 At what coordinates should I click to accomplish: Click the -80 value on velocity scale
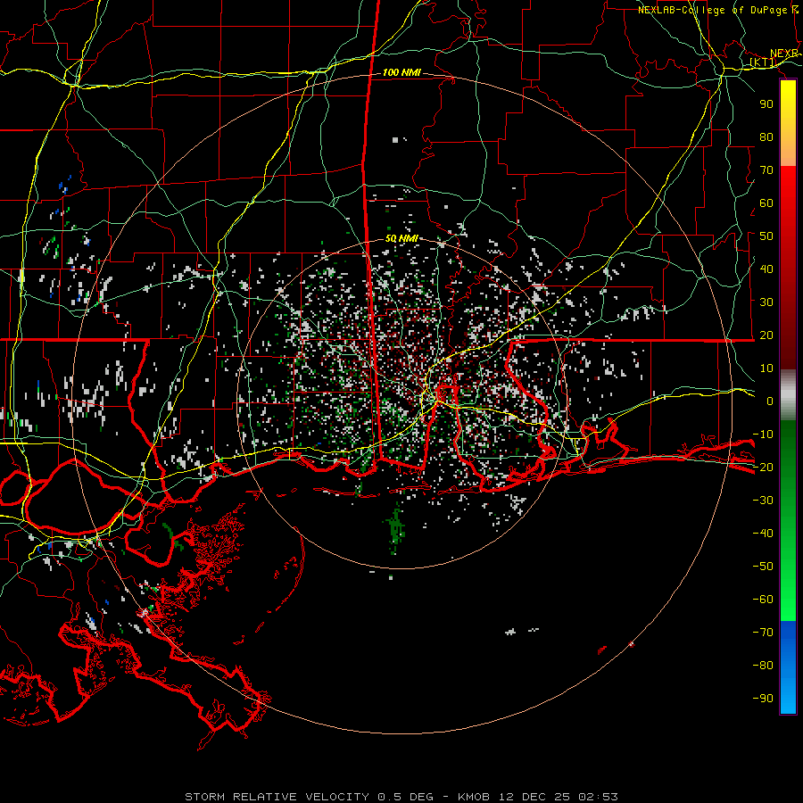tap(763, 666)
